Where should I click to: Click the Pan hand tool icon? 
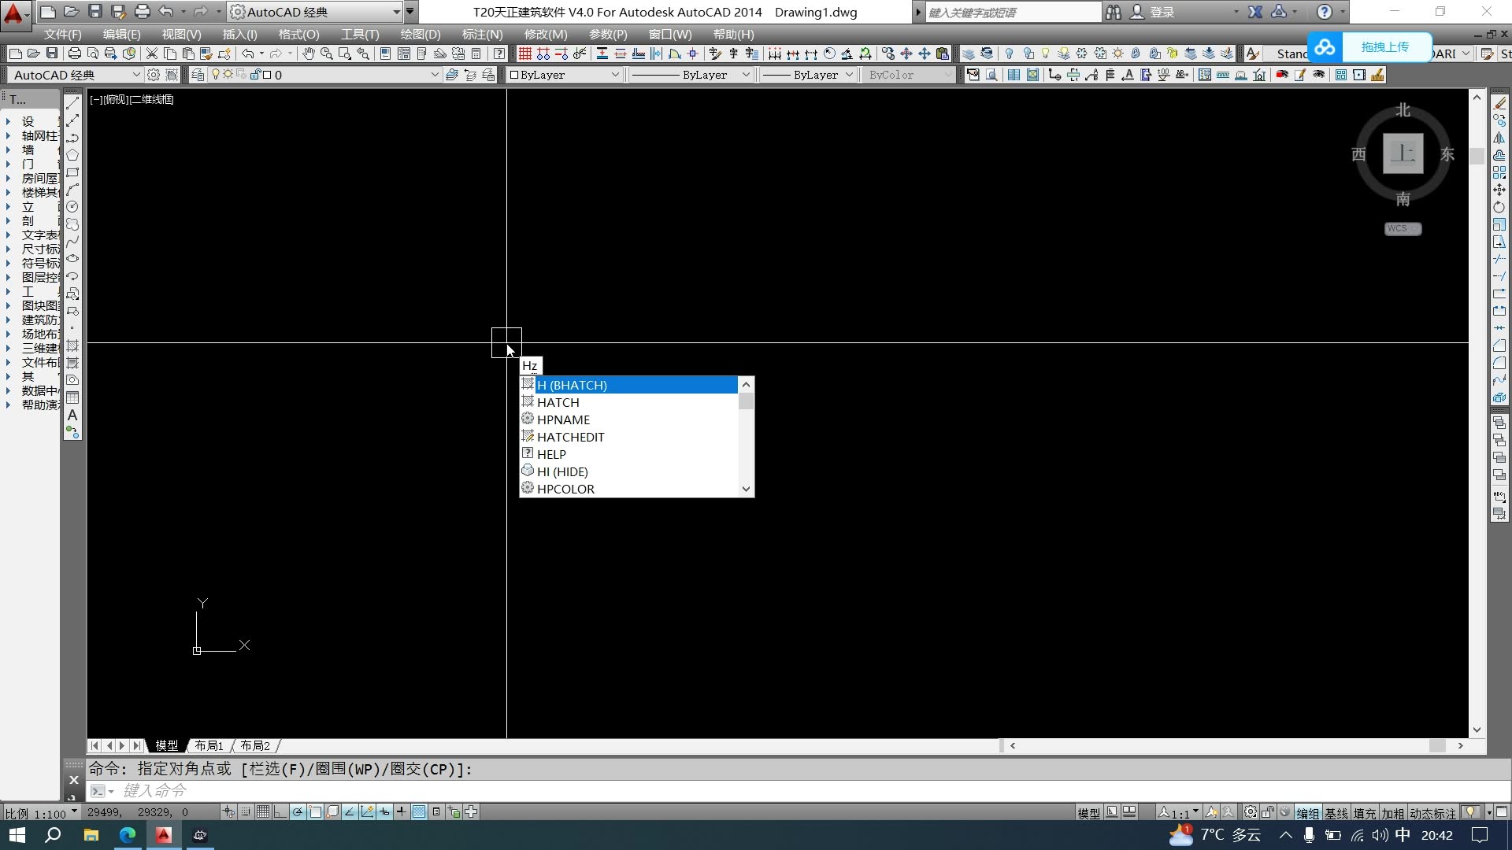tap(308, 54)
